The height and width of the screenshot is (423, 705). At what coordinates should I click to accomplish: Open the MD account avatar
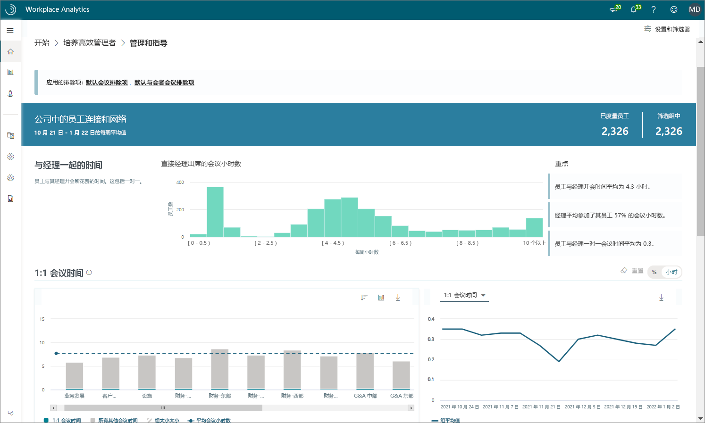(x=695, y=9)
